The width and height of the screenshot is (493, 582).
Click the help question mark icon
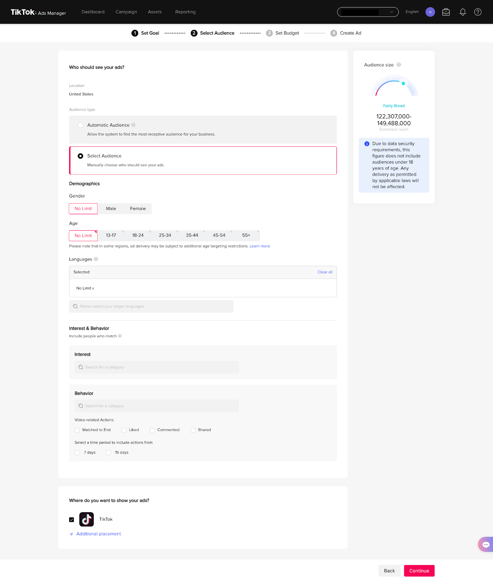478,12
